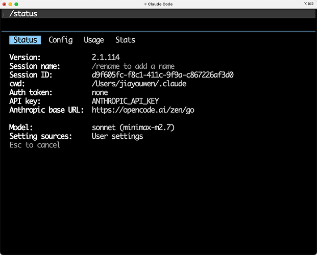Open the Stats tab
This screenshot has width=317, height=255.
125,40
